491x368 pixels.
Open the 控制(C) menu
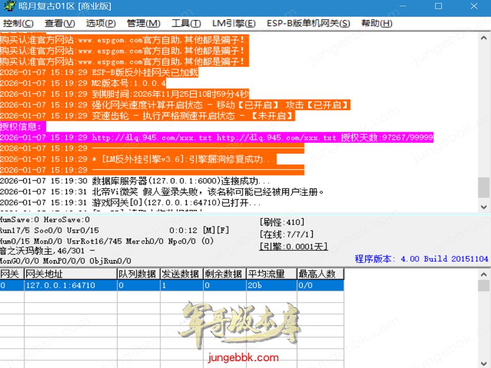click(18, 23)
